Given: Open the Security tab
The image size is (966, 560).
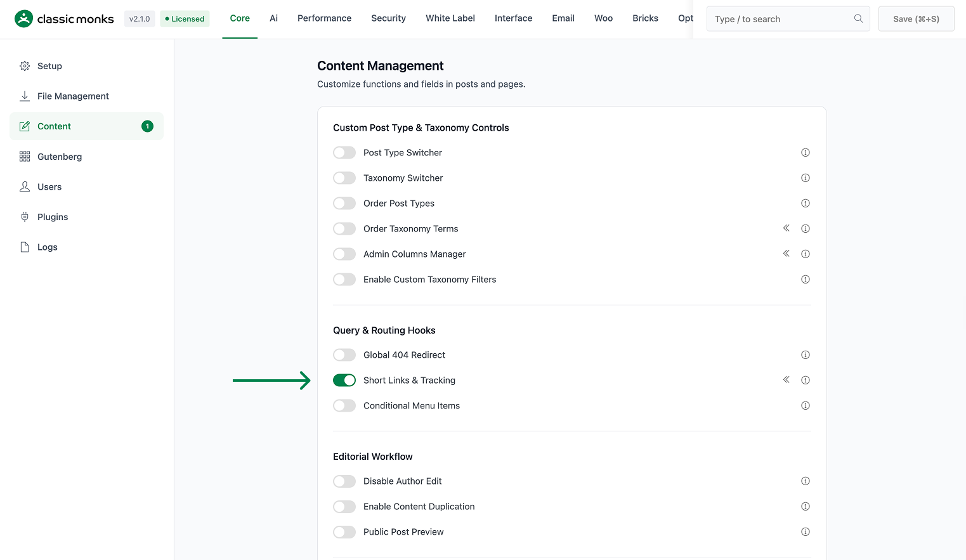Looking at the screenshot, I should tap(388, 18).
